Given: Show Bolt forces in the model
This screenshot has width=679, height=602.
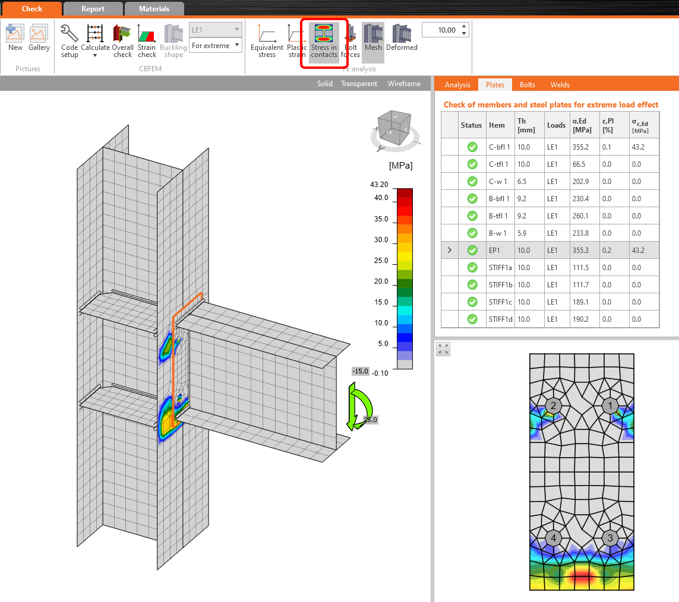Looking at the screenshot, I should point(350,40).
